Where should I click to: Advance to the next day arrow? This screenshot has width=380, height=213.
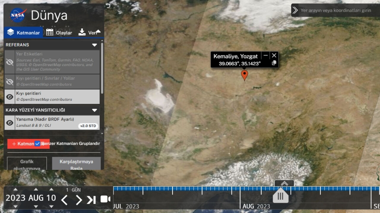79,200
